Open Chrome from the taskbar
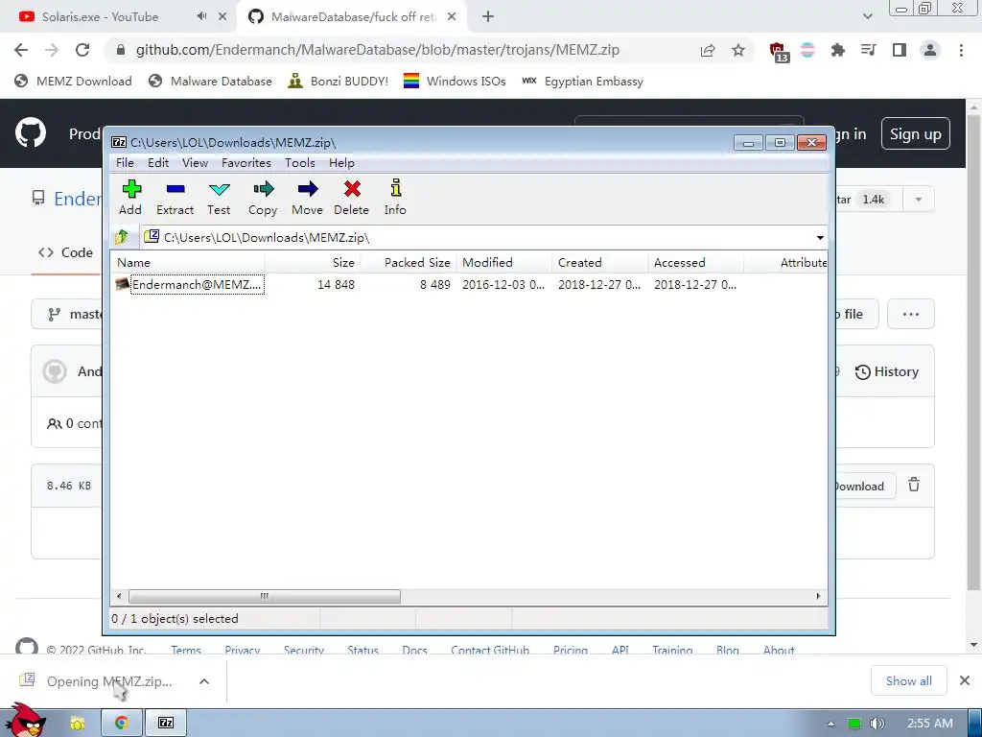Screen dimensions: 982x737 [122, 723]
